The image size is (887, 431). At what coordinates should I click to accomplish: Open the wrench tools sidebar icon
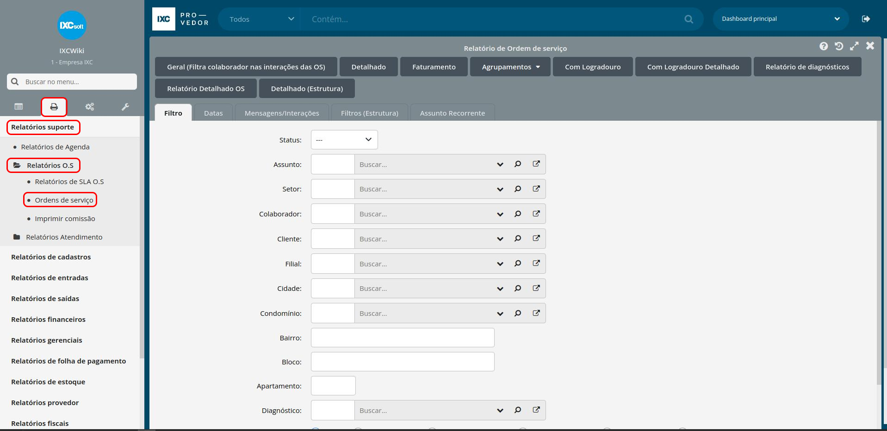[x=125, y=107]
